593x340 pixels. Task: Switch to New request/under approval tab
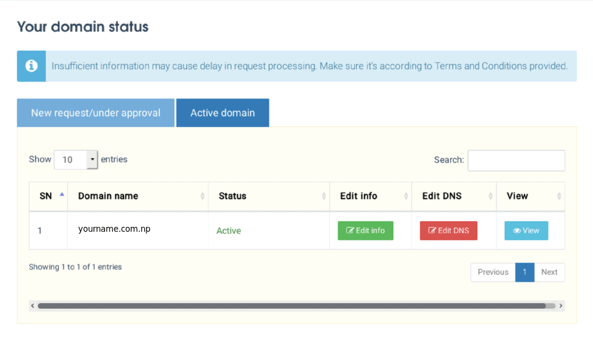point(96,113)
